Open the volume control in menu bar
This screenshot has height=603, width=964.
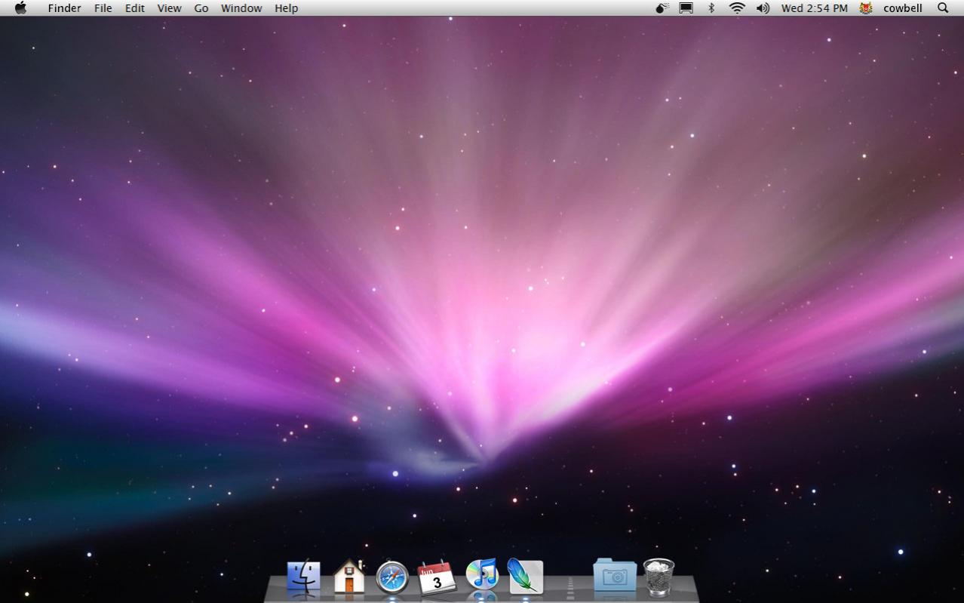click(x=763, y=8)
